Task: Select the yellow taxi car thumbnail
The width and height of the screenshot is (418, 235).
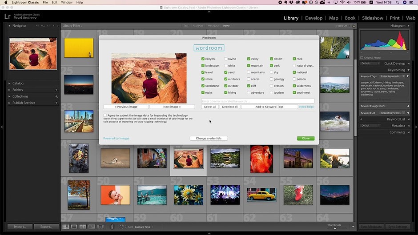Action: [x=261, y=195]
